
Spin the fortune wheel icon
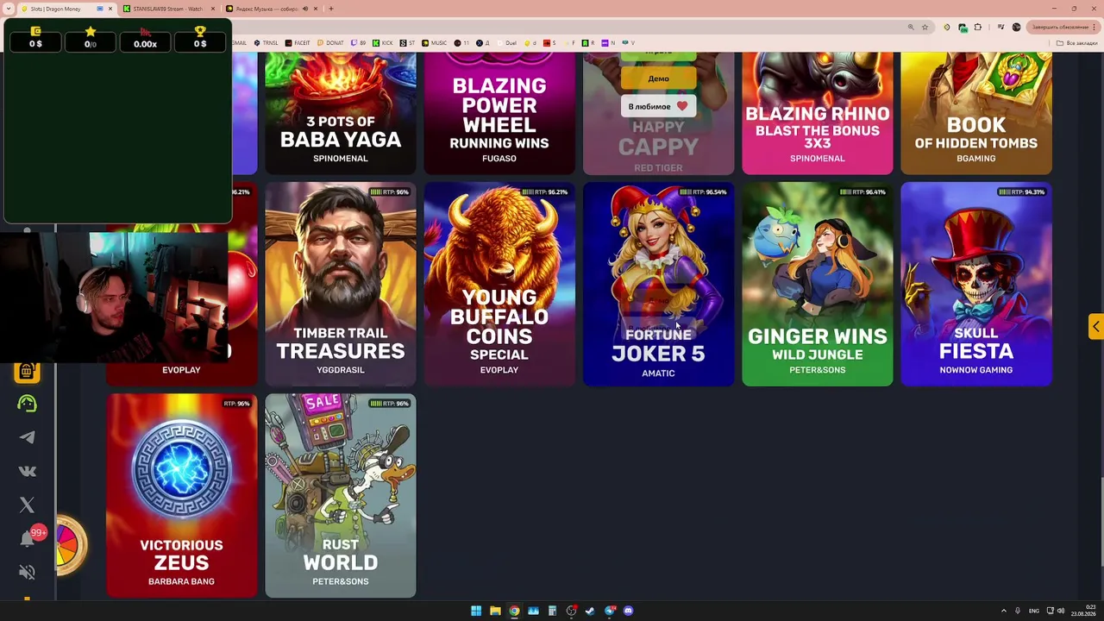[71, 544]
